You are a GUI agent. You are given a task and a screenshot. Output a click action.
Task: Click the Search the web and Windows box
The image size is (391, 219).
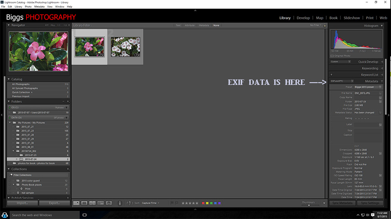click(x=44, y=215)
